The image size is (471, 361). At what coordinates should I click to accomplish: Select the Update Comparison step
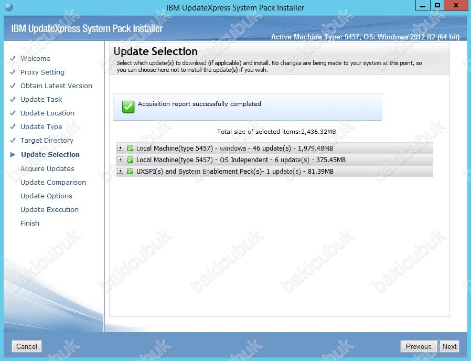[x=53, y=182]
